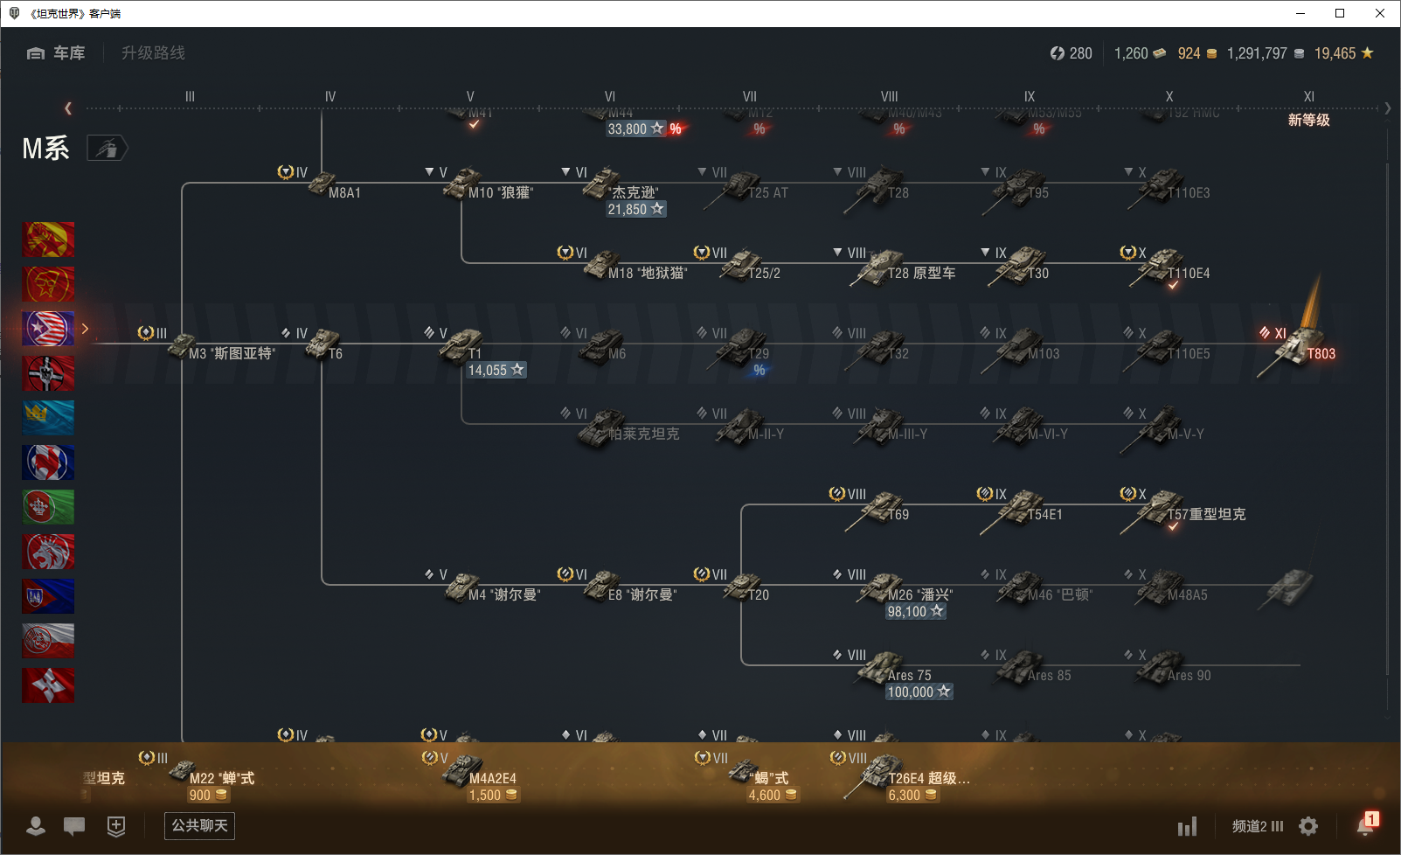
Task: Research M26 "潘兴" for 98,100 XP
Action: pyautogui.click(x=916, y=611)
